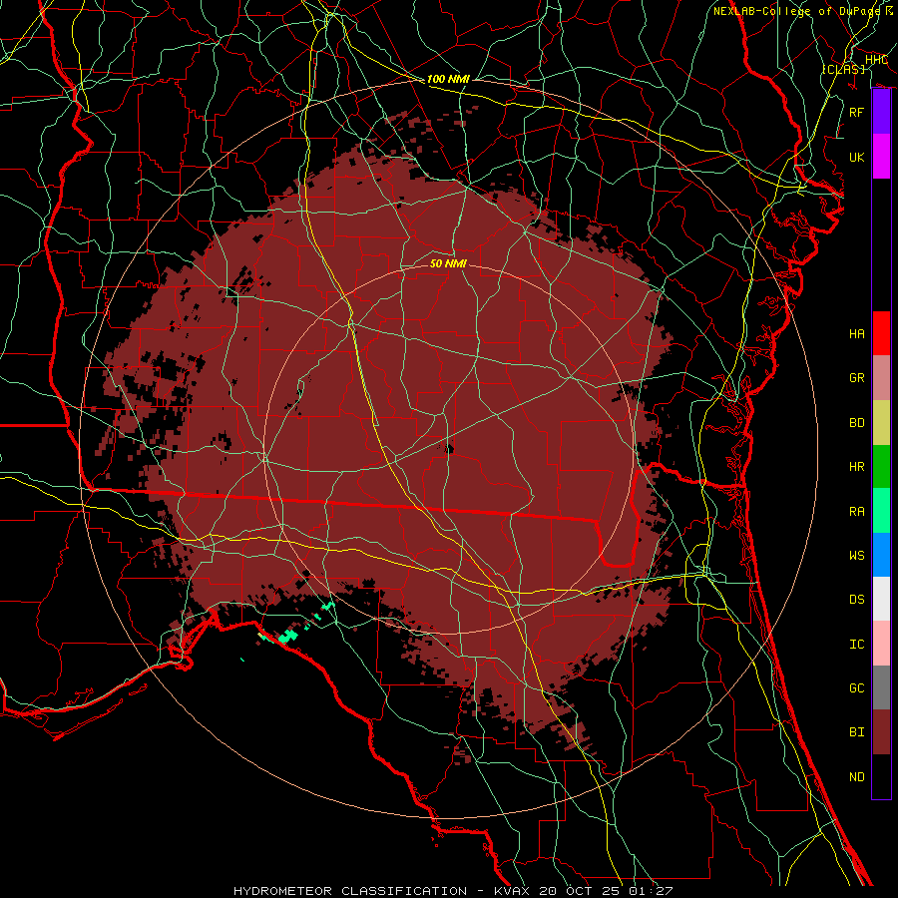The image size is (898, 898).
Task: Click the 50 NMI range ring label
Action: click(x=448, y=263)
